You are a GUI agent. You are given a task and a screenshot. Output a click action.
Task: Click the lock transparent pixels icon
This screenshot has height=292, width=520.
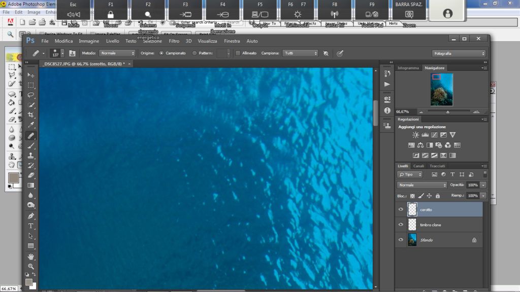click(x=412, y=196)
